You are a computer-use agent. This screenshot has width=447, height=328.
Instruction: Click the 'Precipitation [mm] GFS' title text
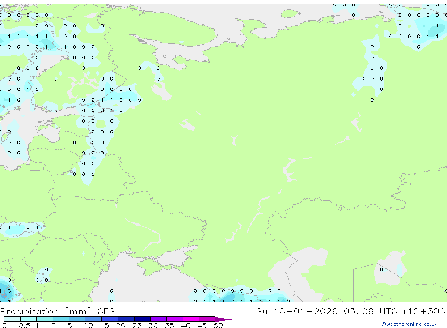[57, 311]
